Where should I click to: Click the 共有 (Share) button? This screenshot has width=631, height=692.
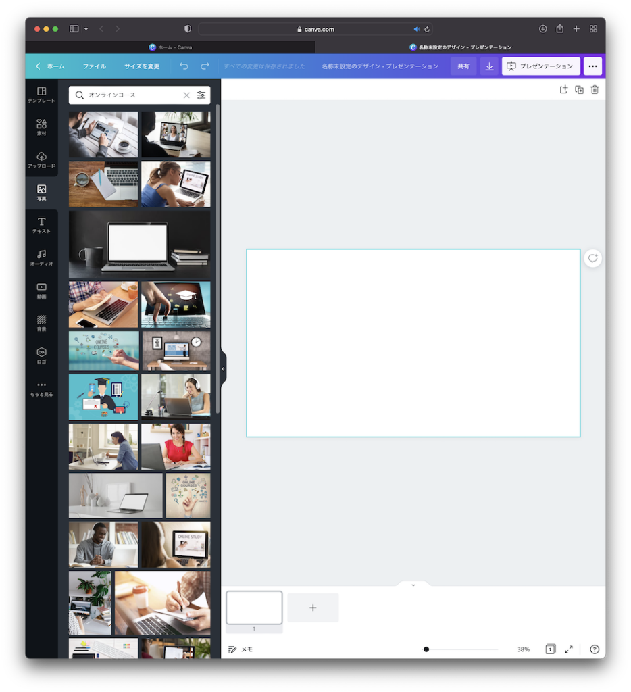coord(463,66)
